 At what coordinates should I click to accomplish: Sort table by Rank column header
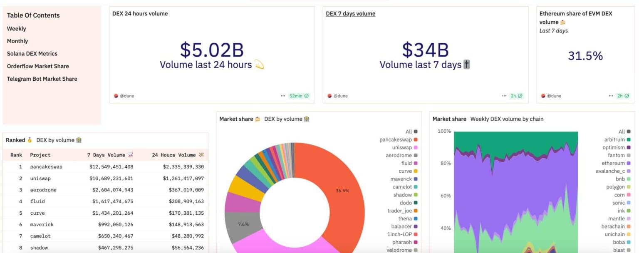click(16, 155)
